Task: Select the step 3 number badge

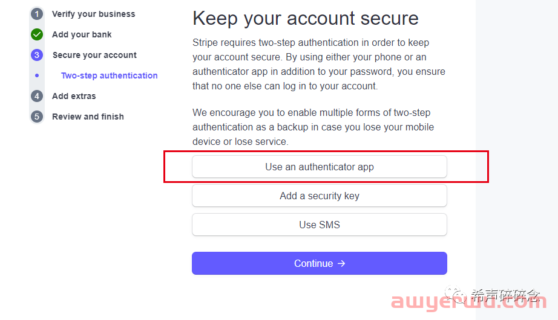Action: pos(37,55)
